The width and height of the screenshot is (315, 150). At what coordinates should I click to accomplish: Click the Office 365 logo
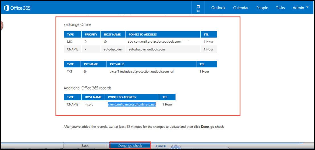tap(17, 8)
